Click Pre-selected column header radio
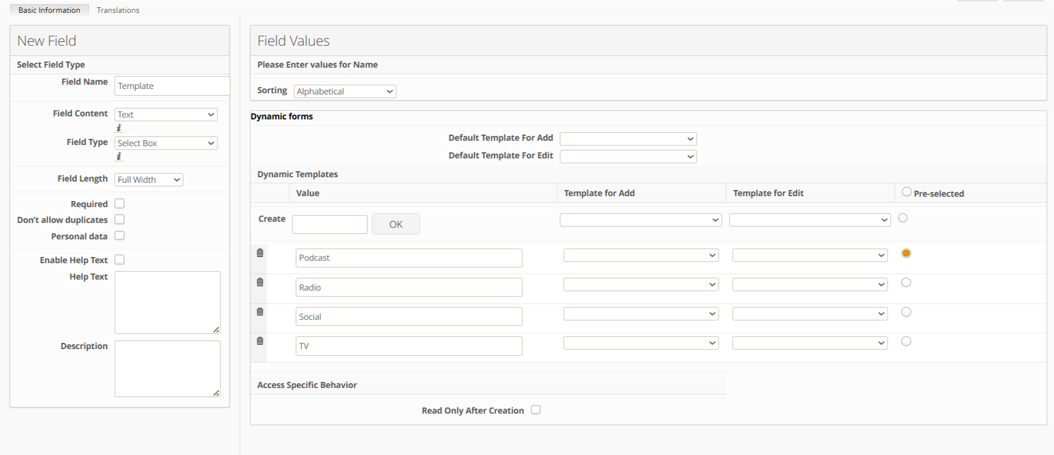Image resolution: width=1054 pixels, height=455 pixels. click(906, 192)
